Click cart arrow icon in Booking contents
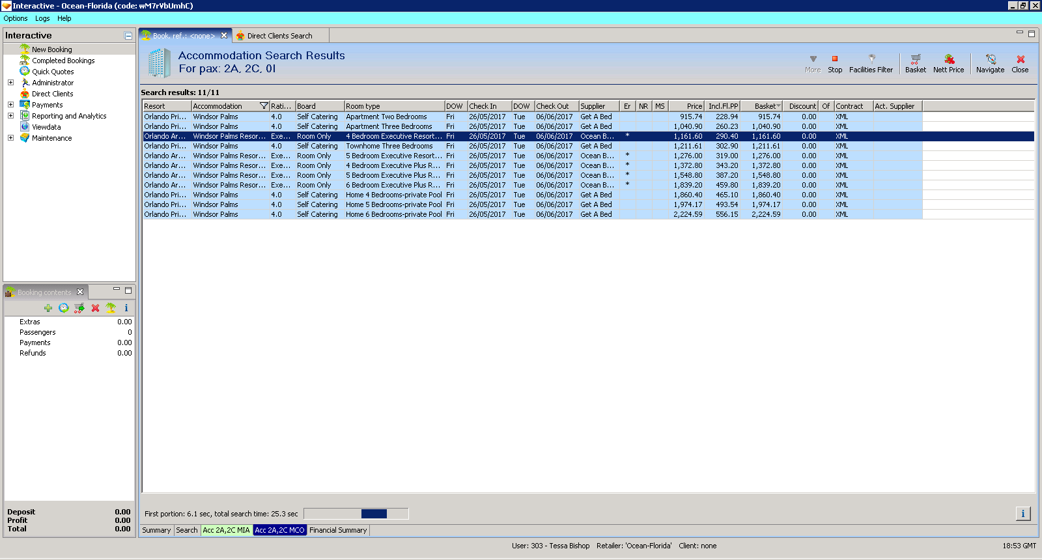Viewport: 1042px width, 560px height. click(x=79, y=308)
